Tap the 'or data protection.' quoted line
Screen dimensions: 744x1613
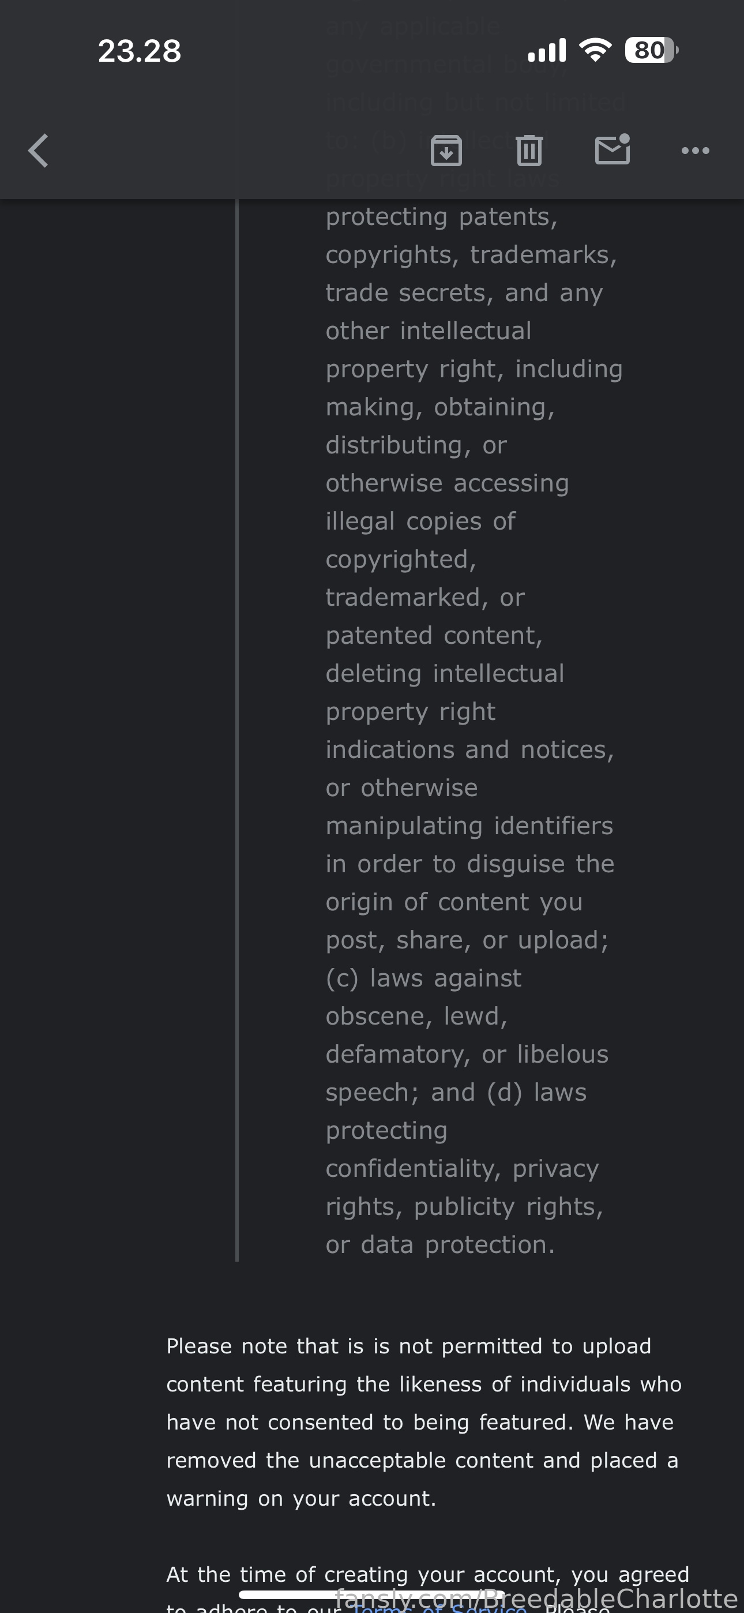tap(440, 1244)
